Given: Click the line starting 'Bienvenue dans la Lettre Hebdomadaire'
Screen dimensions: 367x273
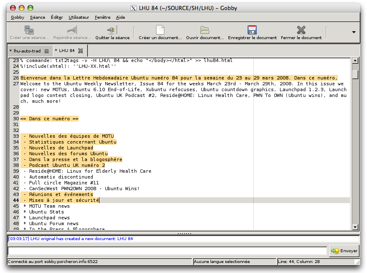Looking at the screenshot, I should [179, 78].
